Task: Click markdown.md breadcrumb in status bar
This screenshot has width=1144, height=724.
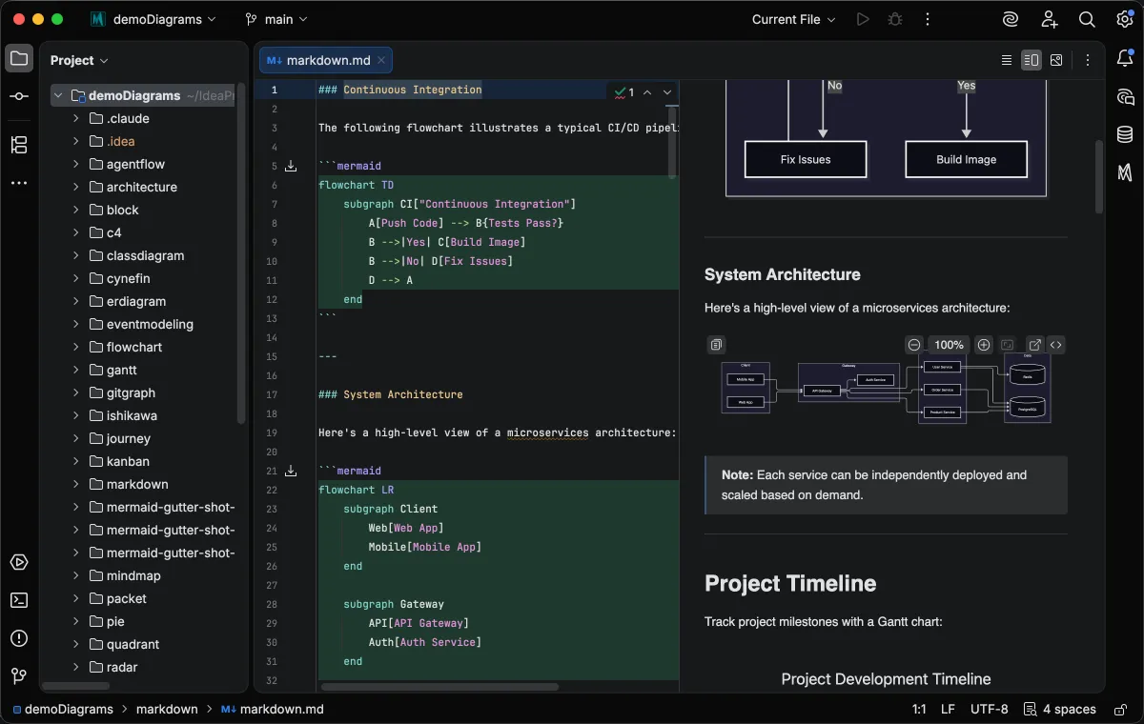Action: pyautogui.click(x=273, y=709)
